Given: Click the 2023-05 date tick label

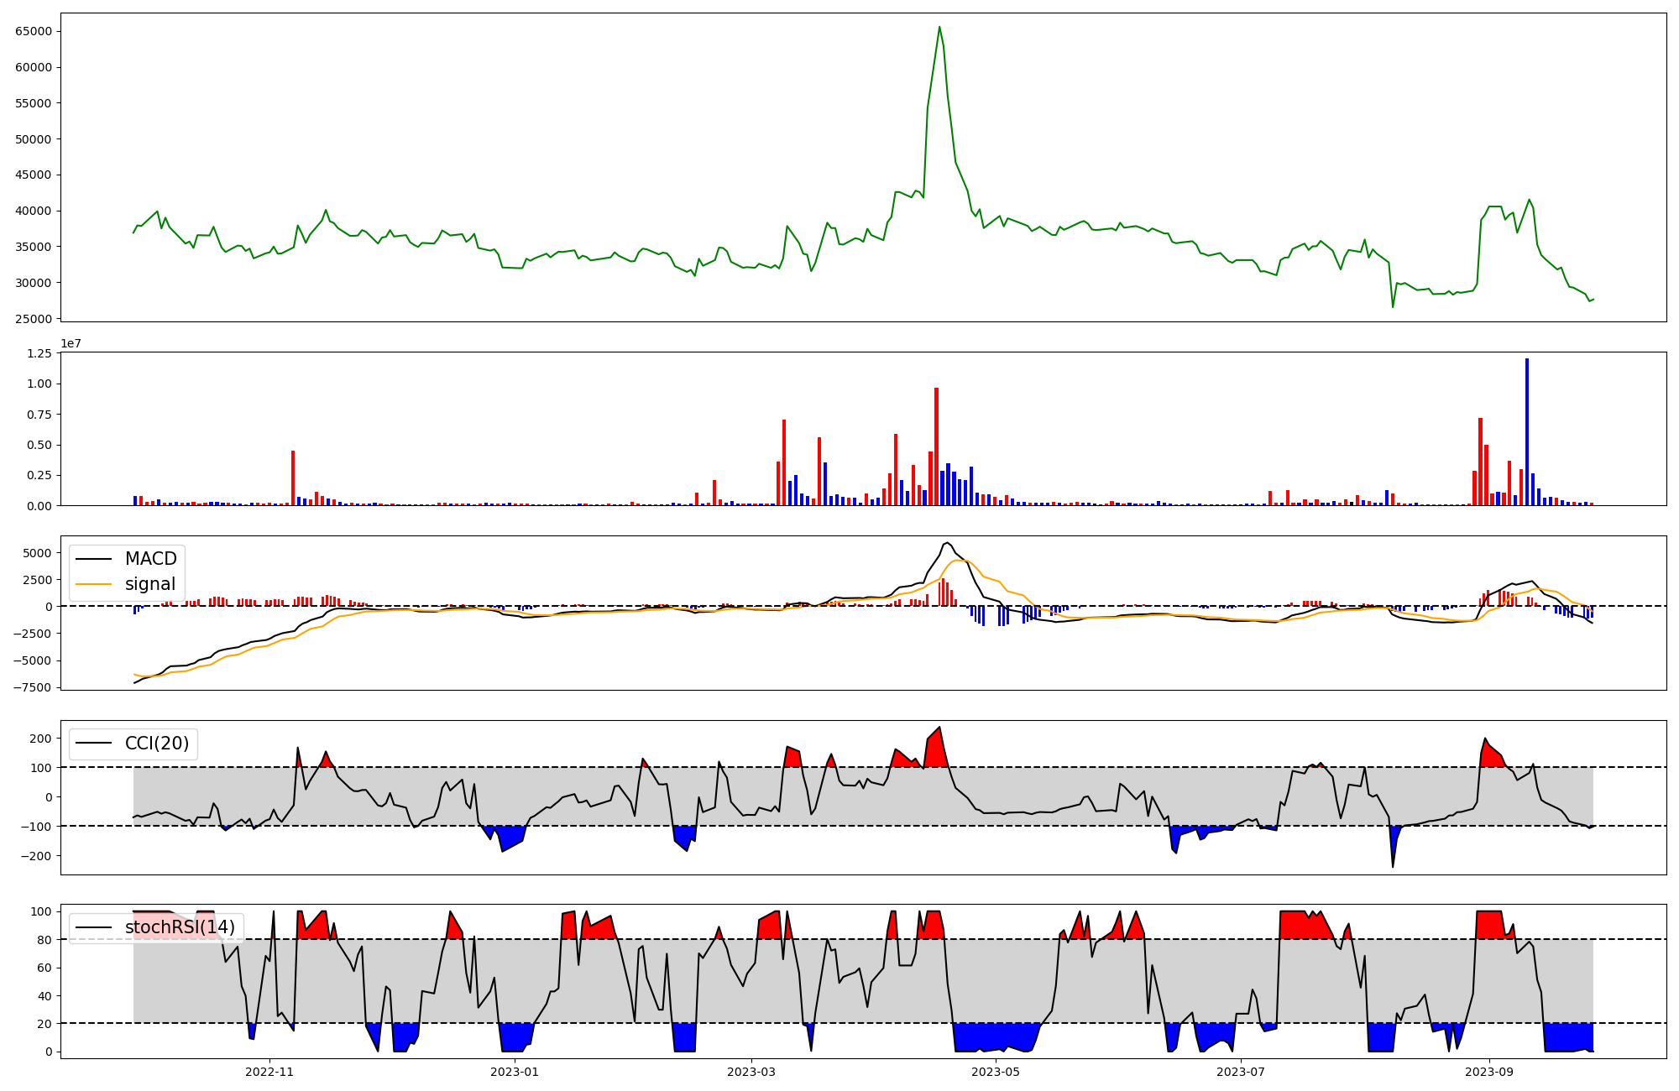Looking at the screenshot, I should coord(996,1072).
